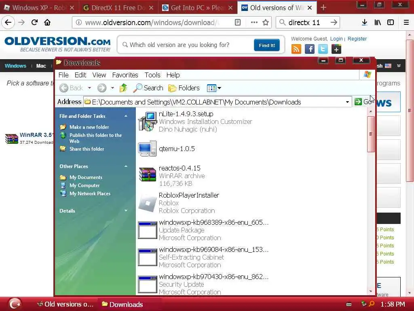Image resolution: width=414 pixels, height=311 pixels.
Task: Switch to Get Into PC tab
Action: (x=197, y=8)
